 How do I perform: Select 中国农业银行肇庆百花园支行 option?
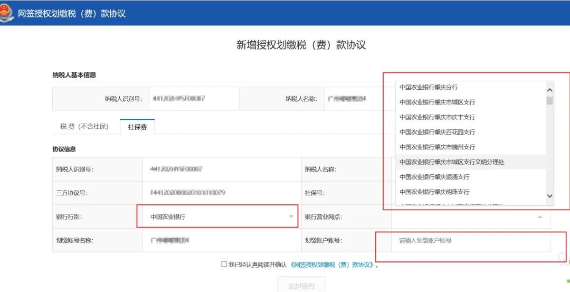coord(471,132)
